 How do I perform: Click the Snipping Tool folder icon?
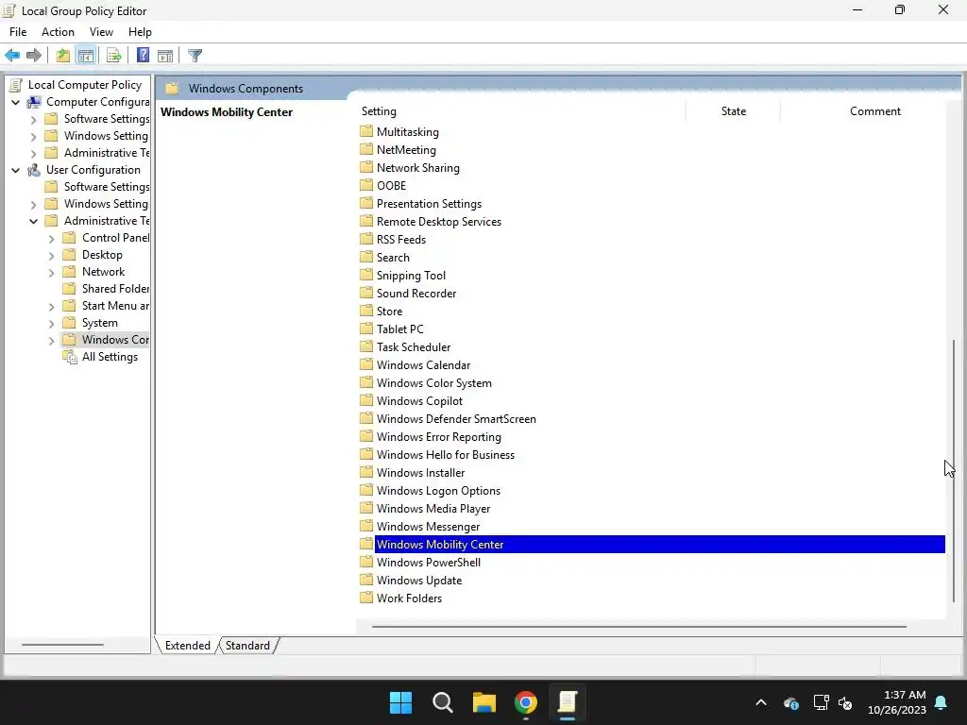pyautogui.click(x=366, y=275)
